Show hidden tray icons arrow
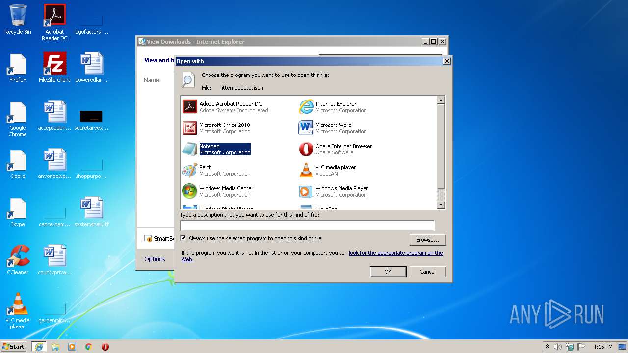The height and width of the screenshot is (353, 628). tap(547, 346)
